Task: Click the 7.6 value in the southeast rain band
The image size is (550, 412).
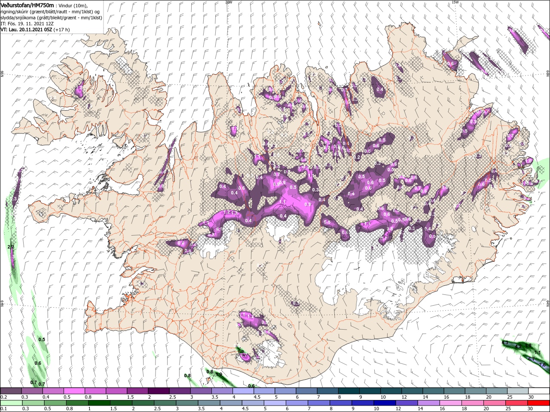Action: click(x=542, y=365)
